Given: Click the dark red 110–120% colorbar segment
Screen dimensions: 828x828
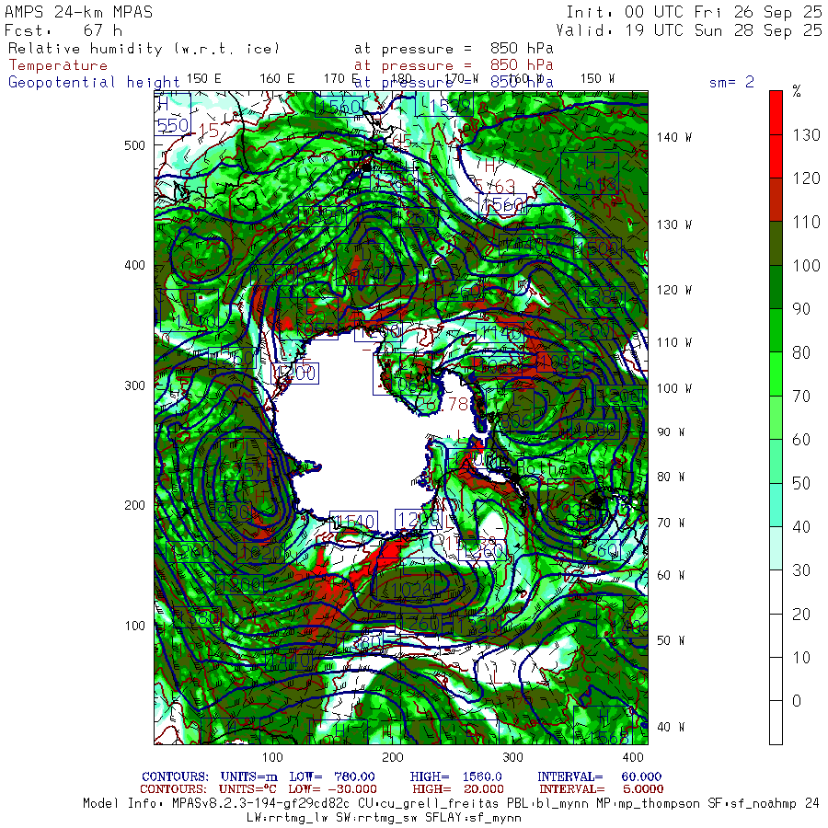Looking at the screenshot, I should (776, 200).
